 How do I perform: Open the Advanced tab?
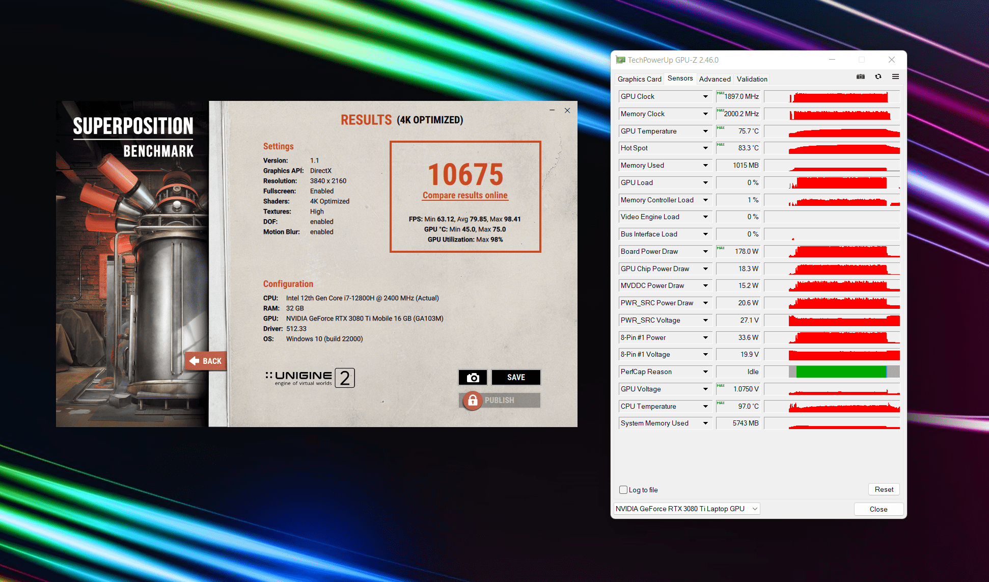pos(715,79)
